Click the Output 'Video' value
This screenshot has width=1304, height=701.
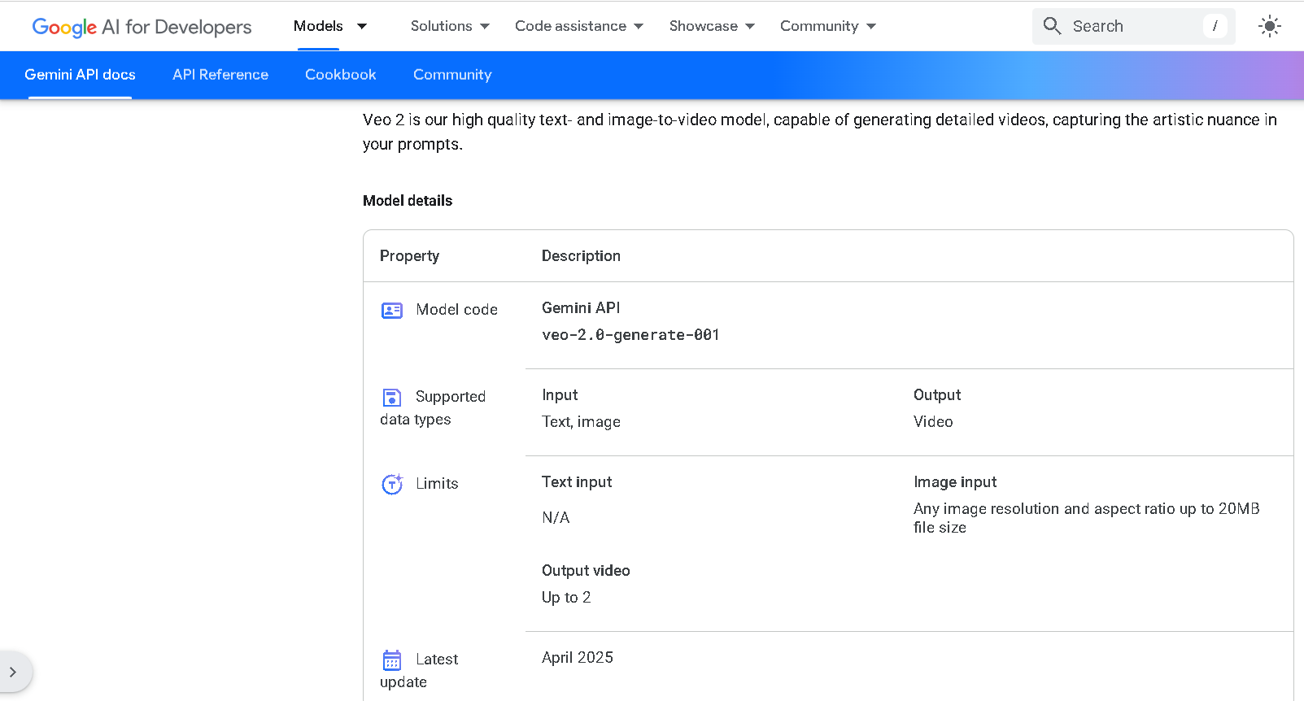pyautogui.click(x=933, y=422)
